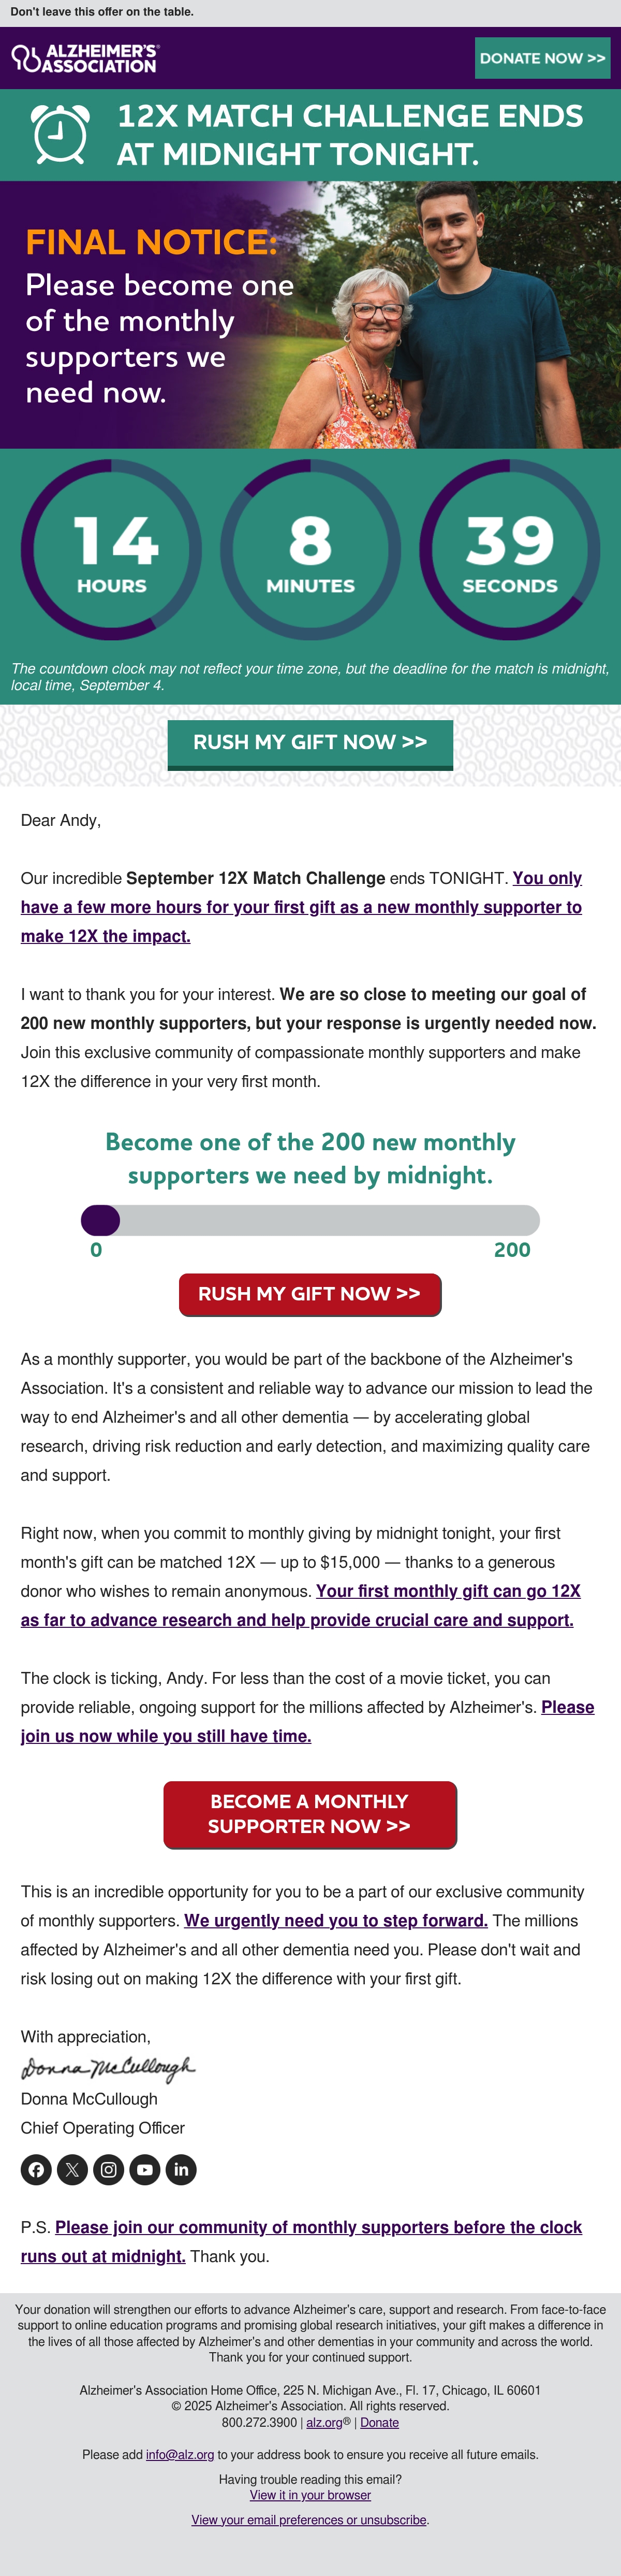Open 'View it in your browser' link
621x2576 pixels.
[x=309, y=2495]
